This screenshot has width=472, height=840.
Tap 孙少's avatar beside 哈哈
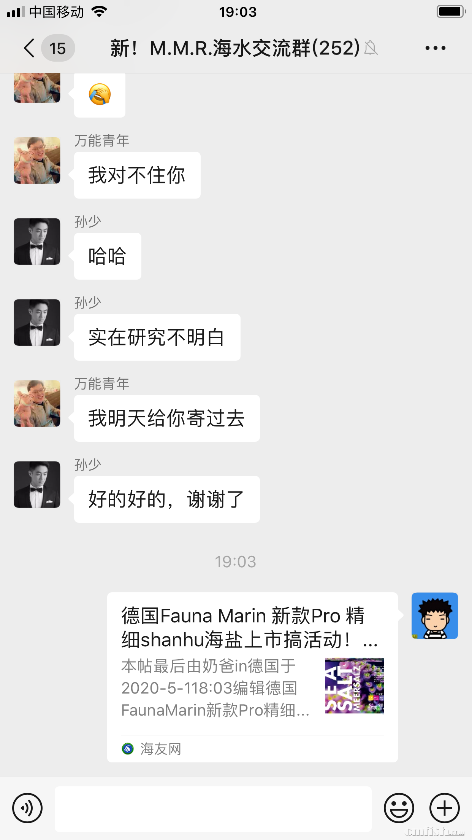[x=37, y=242]
